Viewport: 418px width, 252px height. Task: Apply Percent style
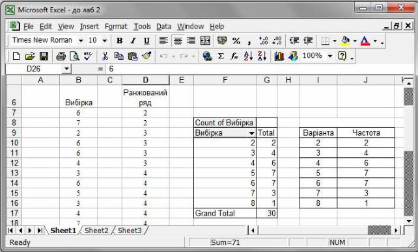(x=236, y=41)
